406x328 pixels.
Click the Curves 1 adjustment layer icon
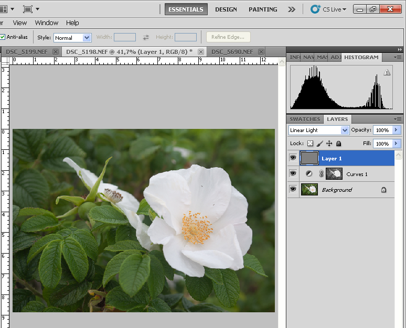point(309,174)
